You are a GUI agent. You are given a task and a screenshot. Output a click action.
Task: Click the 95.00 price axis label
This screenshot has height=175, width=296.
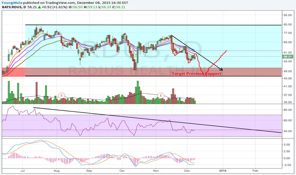(288, 15)
